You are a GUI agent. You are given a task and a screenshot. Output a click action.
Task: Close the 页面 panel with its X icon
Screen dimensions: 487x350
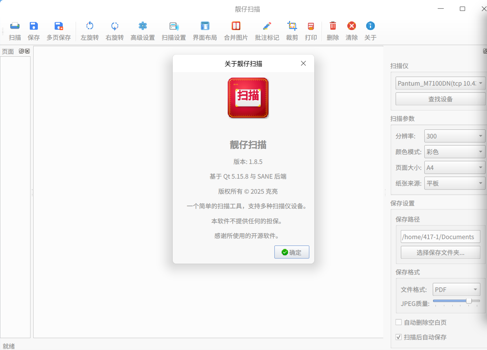tap(27, 51)
